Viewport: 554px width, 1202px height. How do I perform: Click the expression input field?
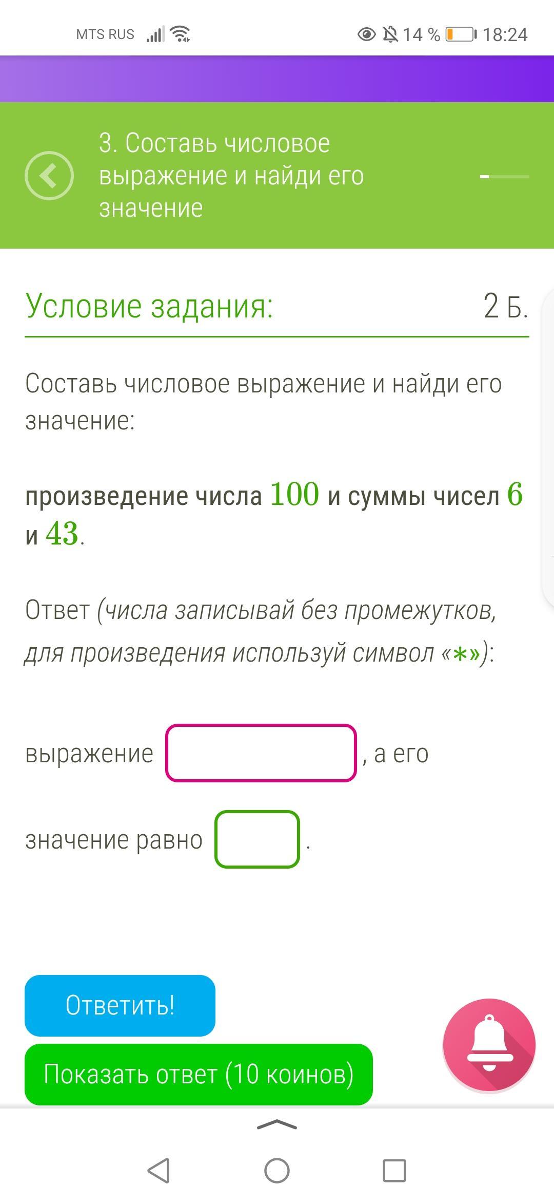tap(261, 753)
